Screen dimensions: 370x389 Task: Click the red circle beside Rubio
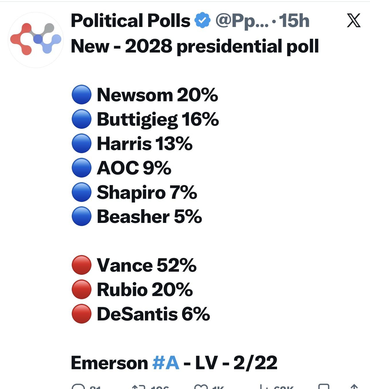pyautogui.click(x=82, y=289)
